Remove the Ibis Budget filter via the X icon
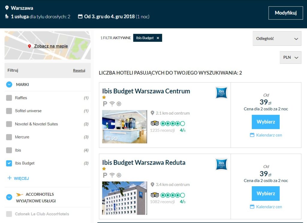307x223 pixels. [158, 38]
